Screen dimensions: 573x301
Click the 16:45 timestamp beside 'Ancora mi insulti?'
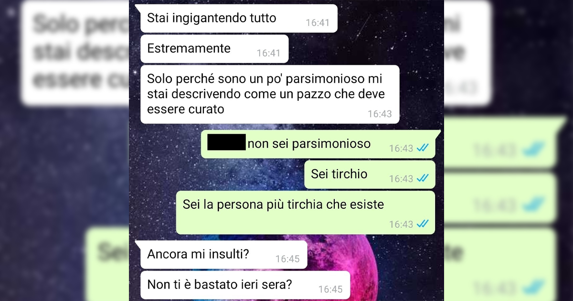point(287,259)
